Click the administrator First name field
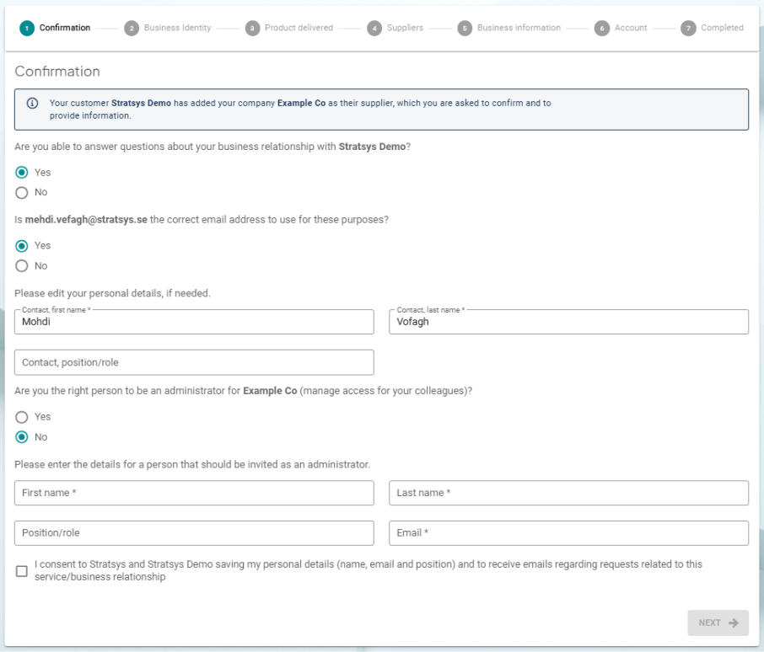 (194, 493)
